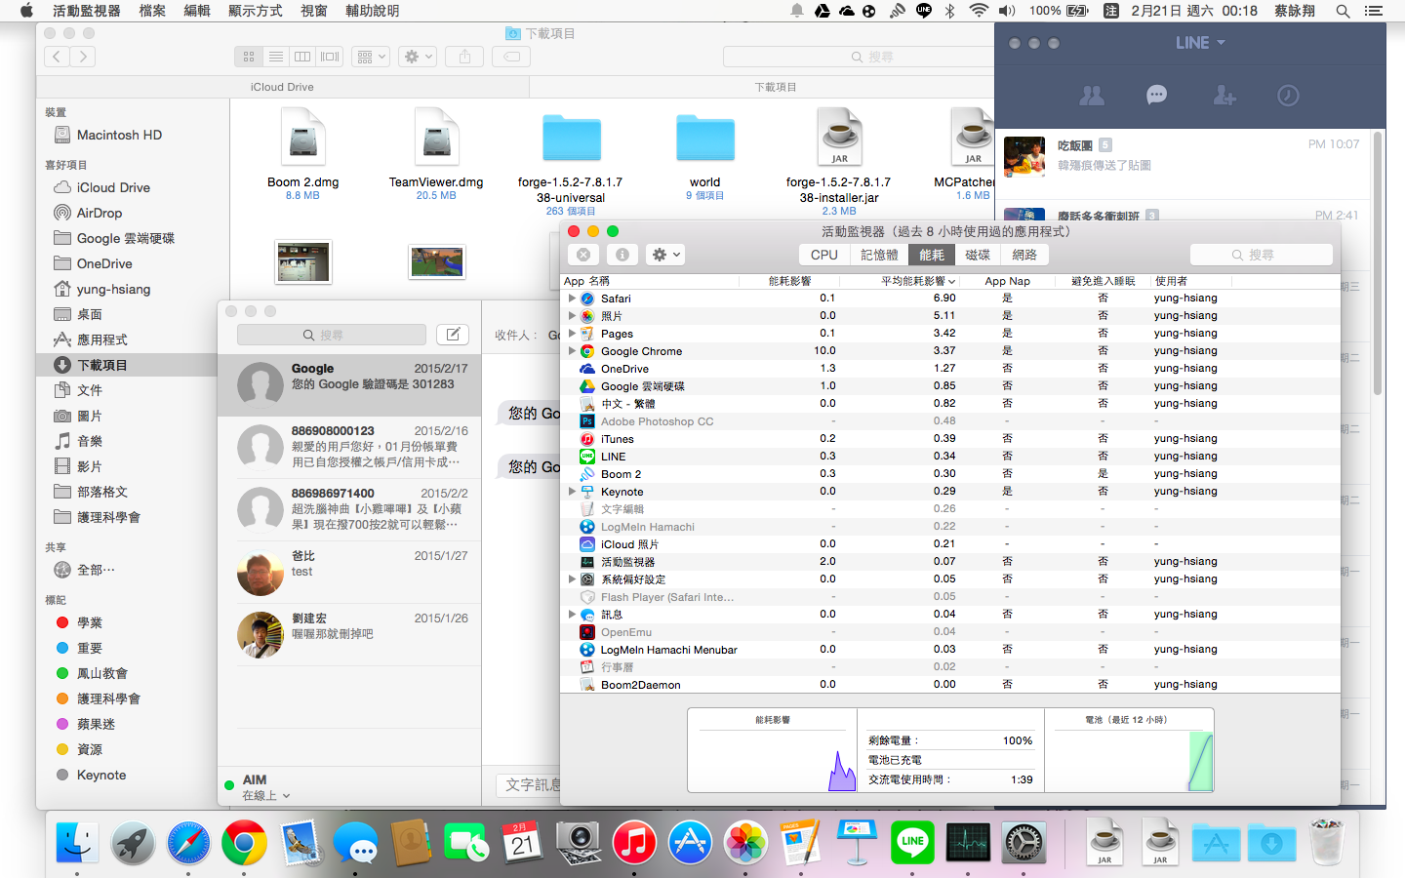Screen dimensions: 1405x878
Task: Switch Finder to list view
Action: pyautogui.click(x=276, y=57)
